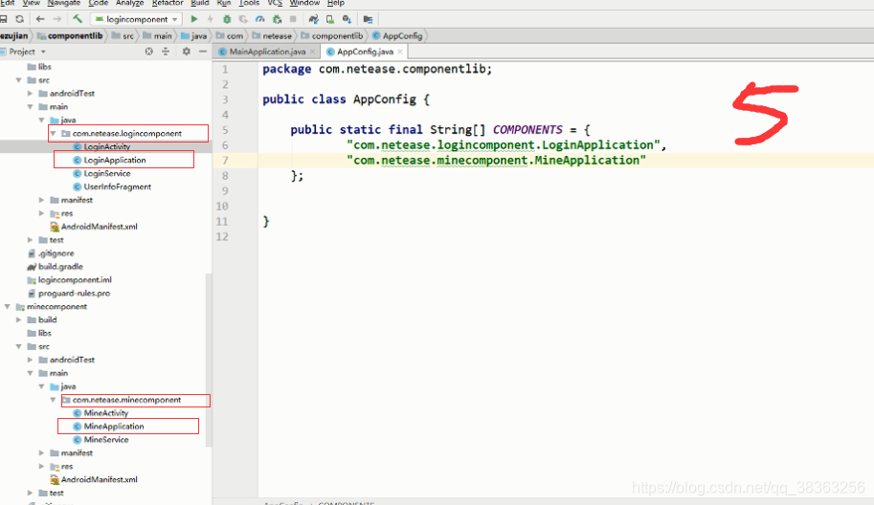Click Attach Debugger to Android Process icon

pyautogui.click(x=277, y=19)
